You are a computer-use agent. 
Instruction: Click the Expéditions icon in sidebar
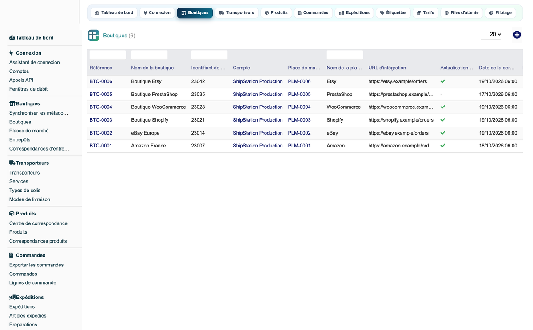[12, 297]
